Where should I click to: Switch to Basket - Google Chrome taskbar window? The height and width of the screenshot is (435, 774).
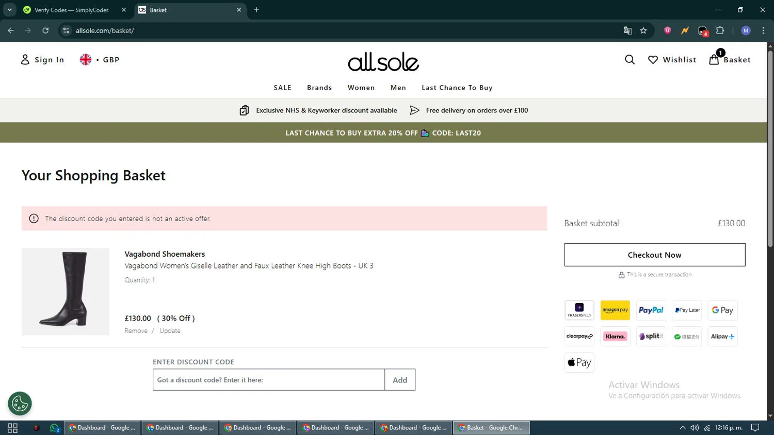coord(491,428)
